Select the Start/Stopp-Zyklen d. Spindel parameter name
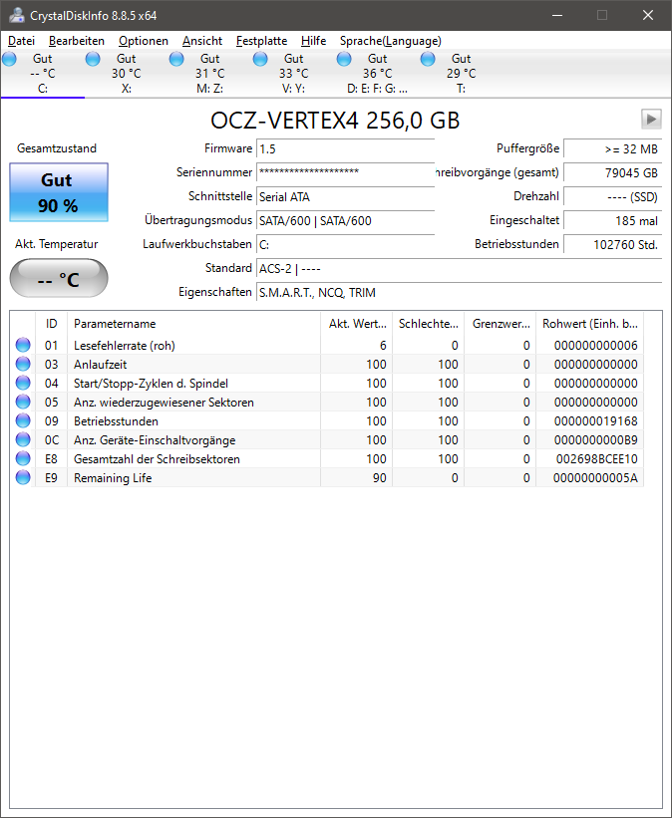Screen dimensions: 672x818 pos(151,384)
